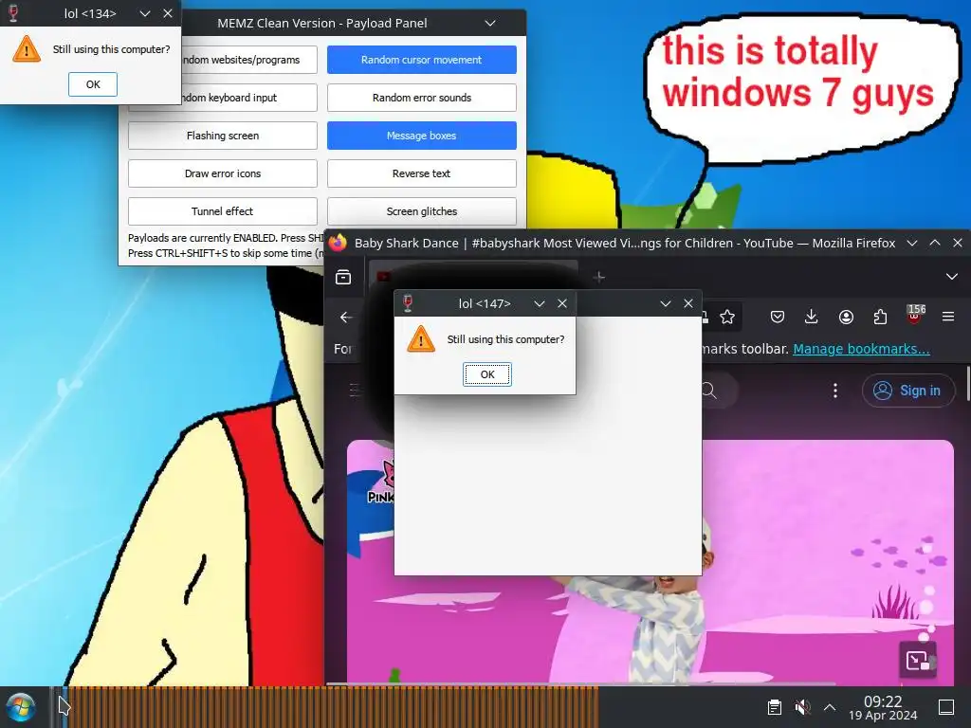Enable Random error sounds payload

click(422, 98)
